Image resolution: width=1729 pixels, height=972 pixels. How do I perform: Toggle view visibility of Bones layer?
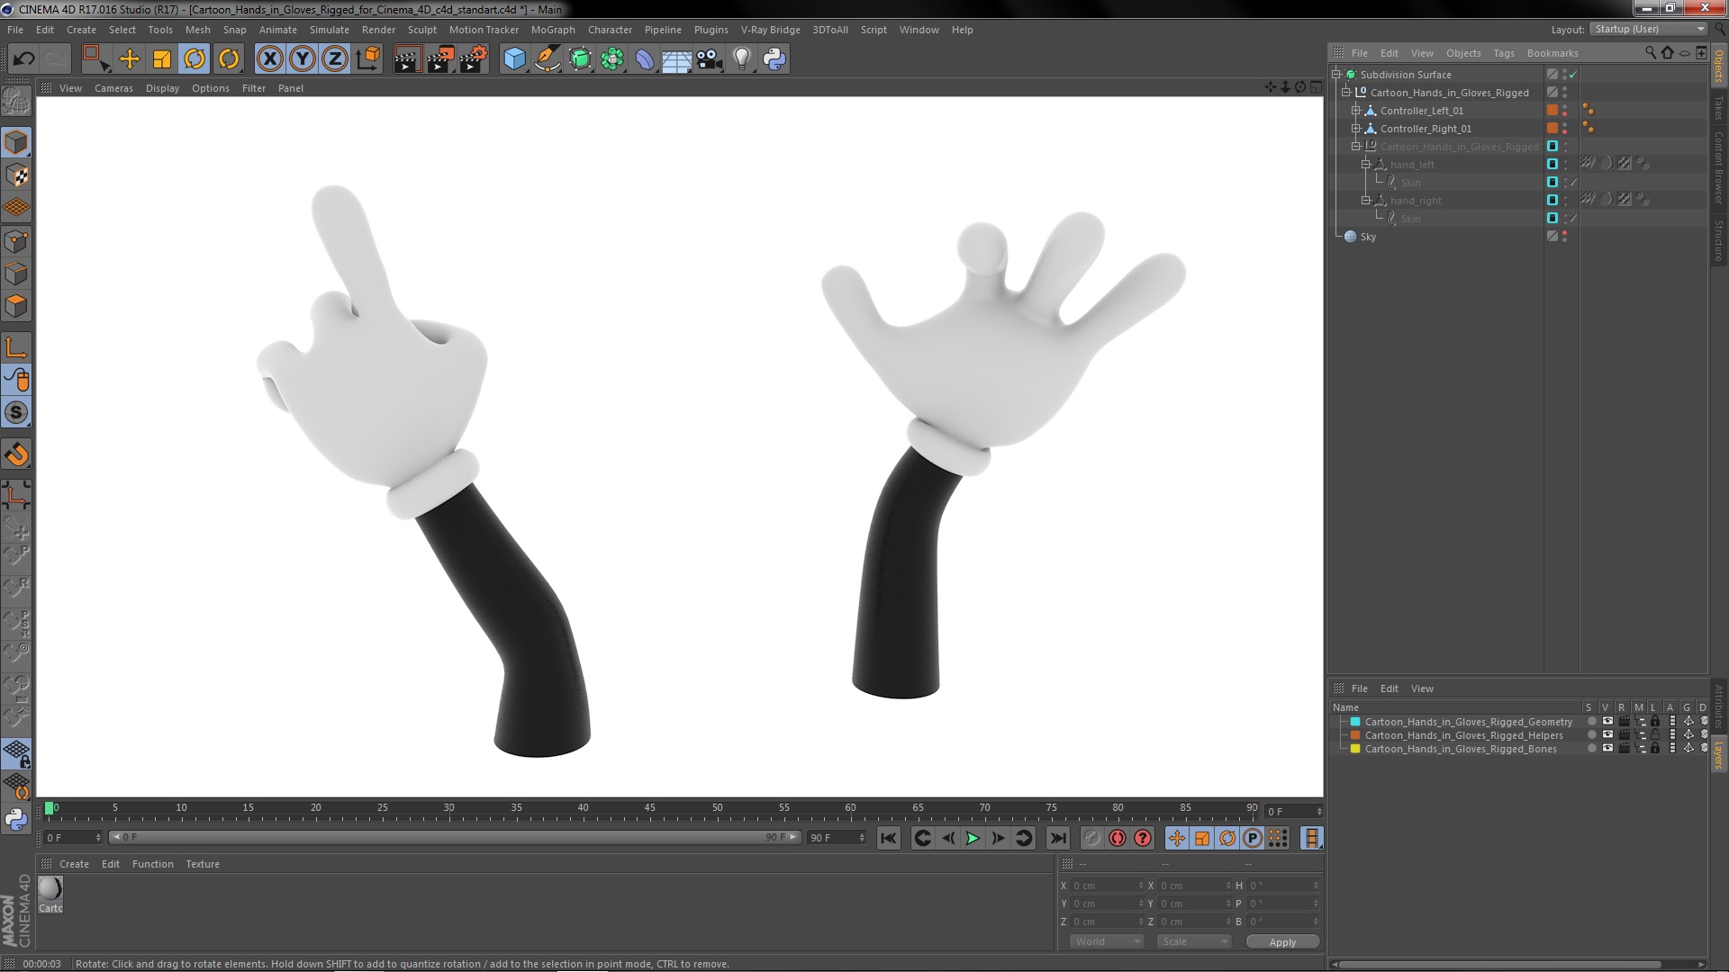(1607, 749)
